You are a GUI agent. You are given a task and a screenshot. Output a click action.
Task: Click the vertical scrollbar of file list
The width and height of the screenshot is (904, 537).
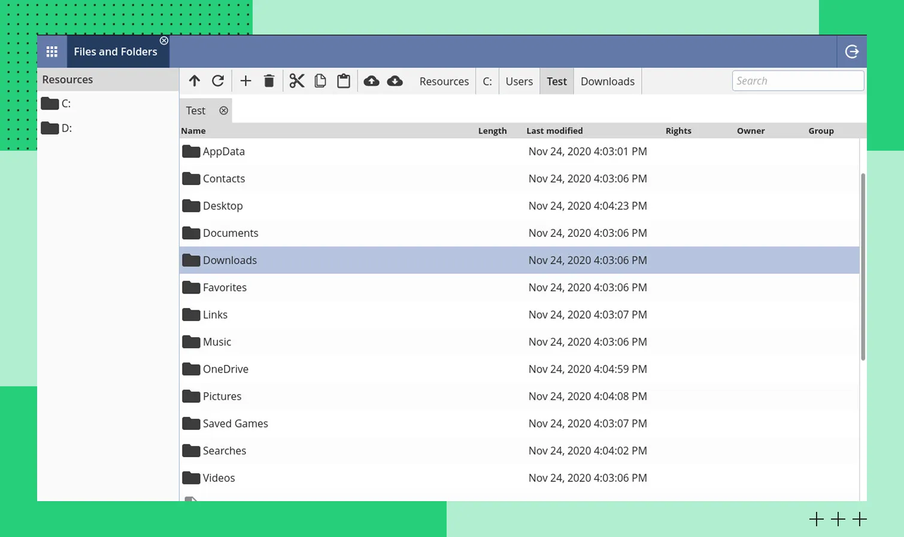863,267
